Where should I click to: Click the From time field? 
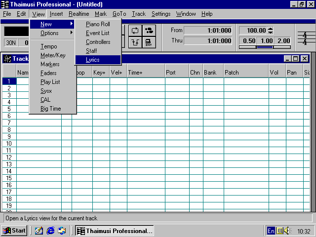208,31
